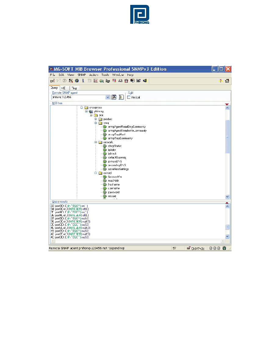280x362 pixels.
Task: Expand the product folder node
Action: pos(96,119)
